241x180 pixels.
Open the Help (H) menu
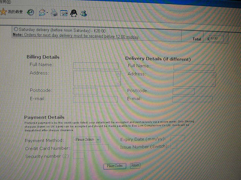pyautogui.click(x=6, y=2)
